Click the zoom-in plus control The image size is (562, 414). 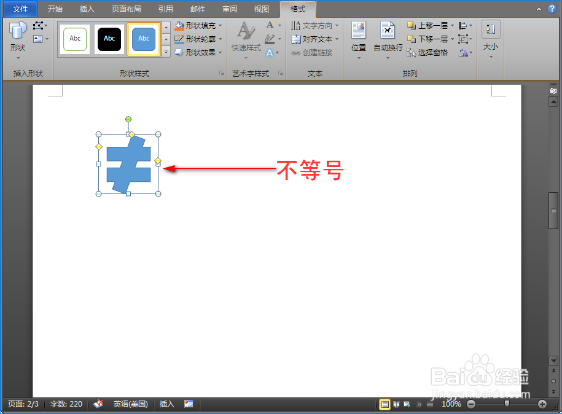[x=543, y=404]
